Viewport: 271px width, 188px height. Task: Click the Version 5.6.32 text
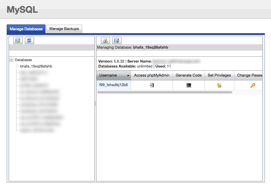pyautogui.click(x=111, y=61)
